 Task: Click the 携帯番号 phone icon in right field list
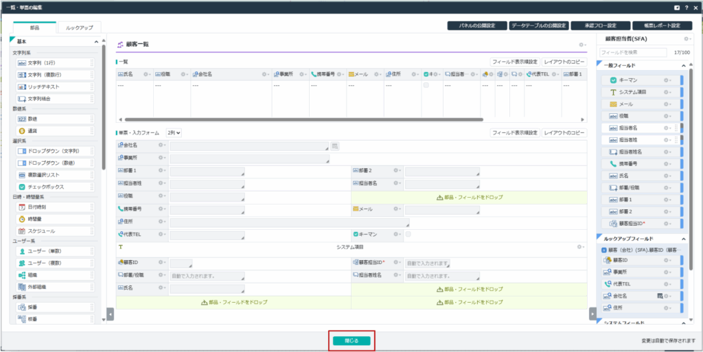pyautogui.click(x=614, y=164)
